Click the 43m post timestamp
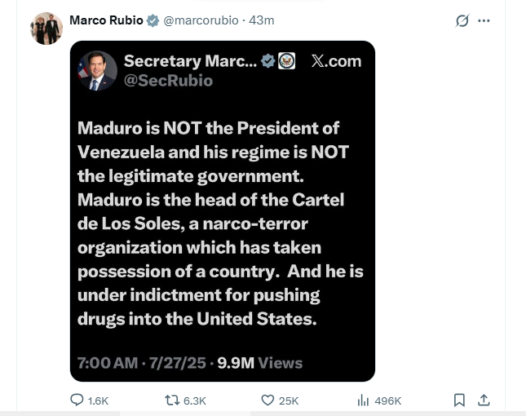The height and width of the screenshot is (416, 526). [x=262, y=20]
